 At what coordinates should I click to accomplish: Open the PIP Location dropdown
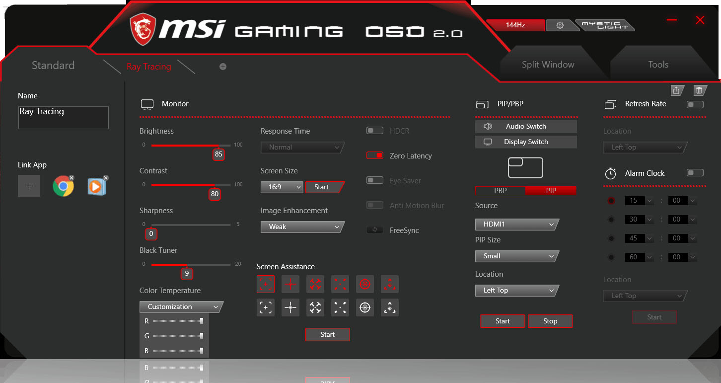[517, 290]
